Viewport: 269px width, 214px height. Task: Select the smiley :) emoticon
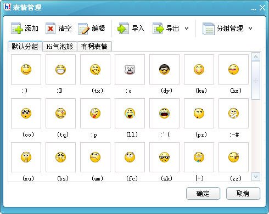[26, 70]
